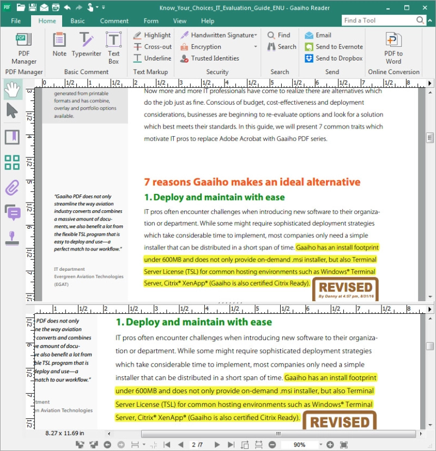Zoom out with the minus button
The width and height of the screenshot is (436, 451).
(x=272, y=444)
